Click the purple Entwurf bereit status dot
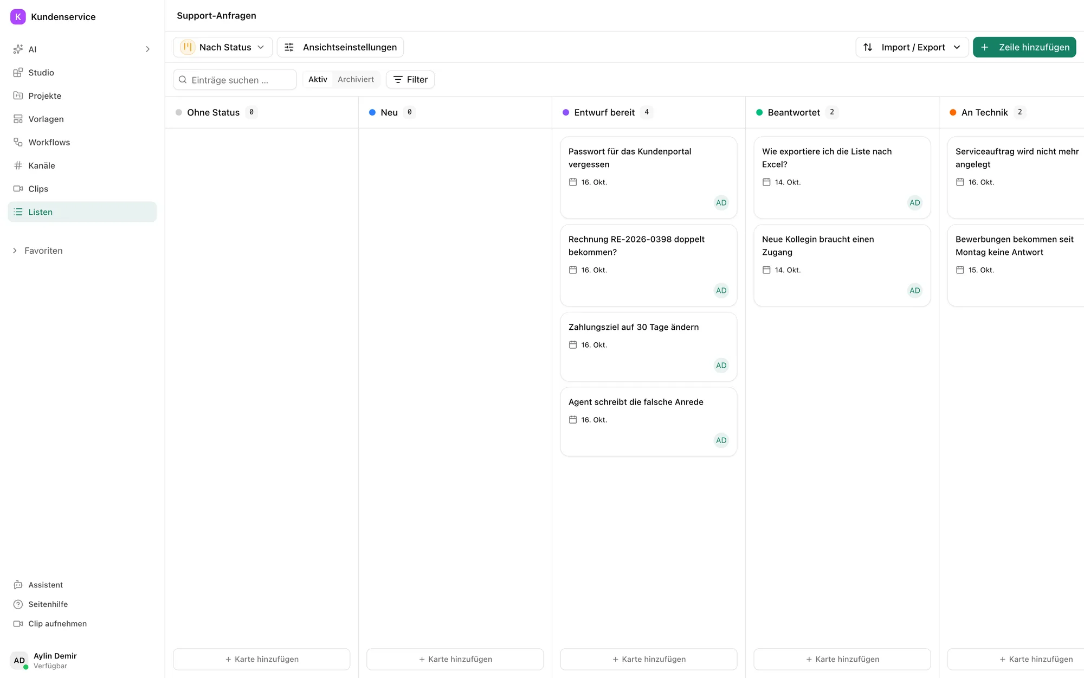The height and width of the screenshot is (678, 1084). [x=566, y=112]
